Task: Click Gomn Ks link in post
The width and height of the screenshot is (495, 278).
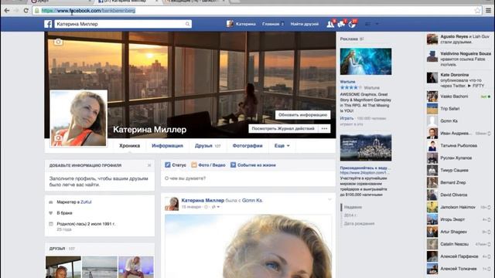Action: click(252, 200)
